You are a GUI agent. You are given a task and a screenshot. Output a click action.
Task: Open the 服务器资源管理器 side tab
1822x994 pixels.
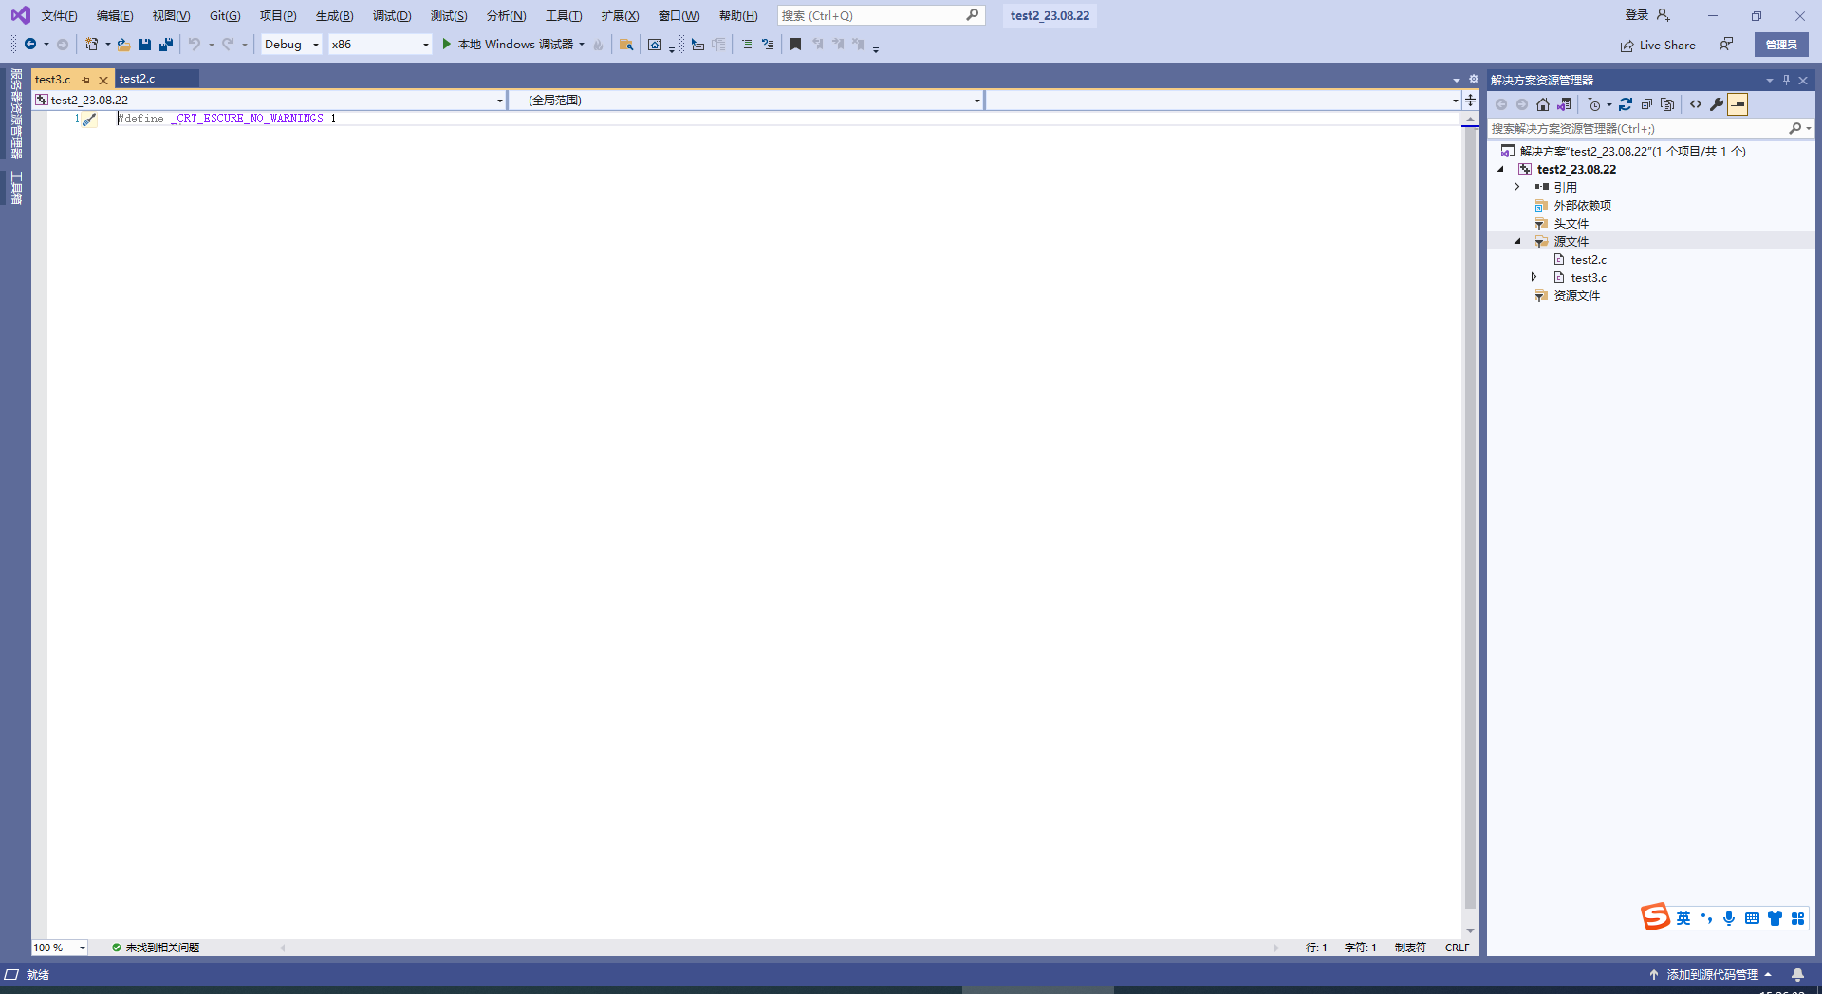click(x=16, y=114)
